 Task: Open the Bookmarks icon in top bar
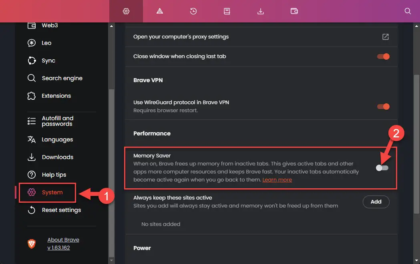pyautogui.click(x=227, y=11)
